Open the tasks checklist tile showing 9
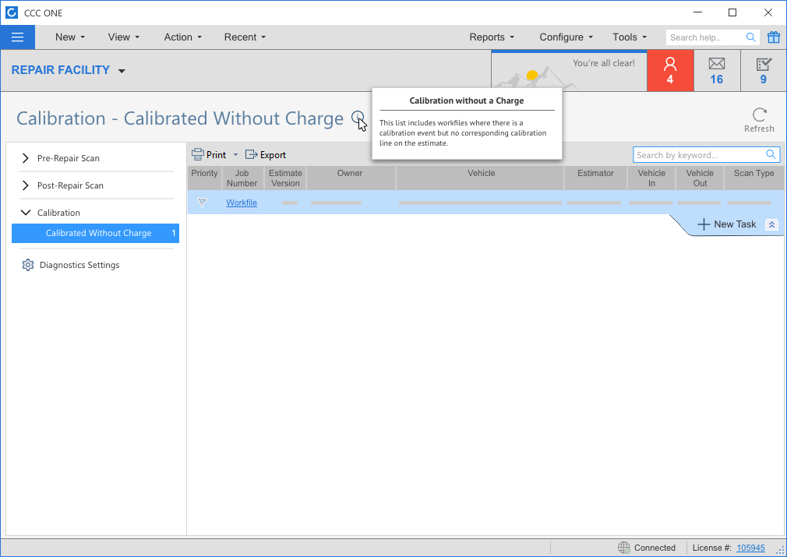Viewport: 787px width, 557px height. click(x=764, y=71)
